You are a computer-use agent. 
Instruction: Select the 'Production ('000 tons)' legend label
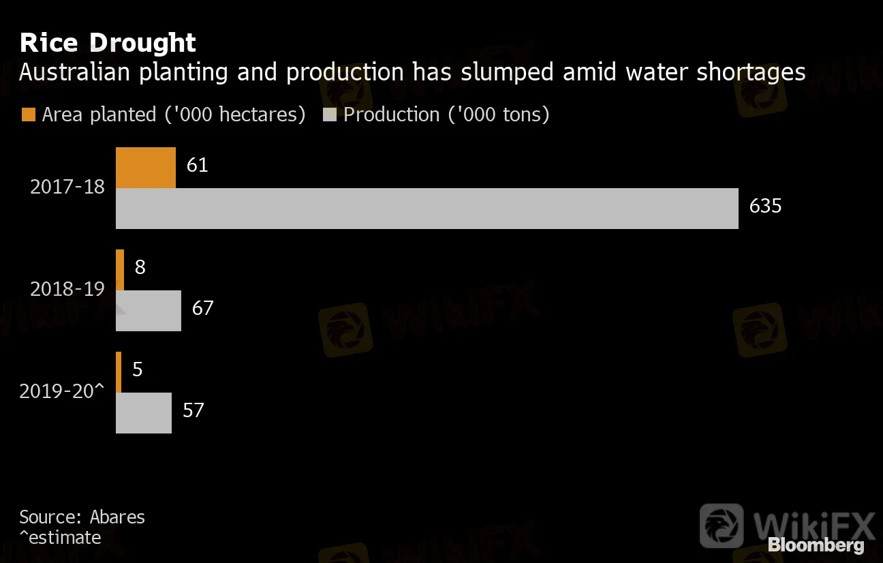pos(446,114)
